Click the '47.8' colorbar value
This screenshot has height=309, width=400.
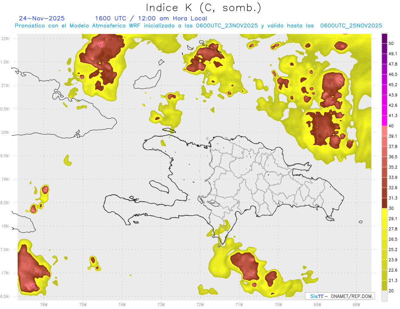[393, 64]
